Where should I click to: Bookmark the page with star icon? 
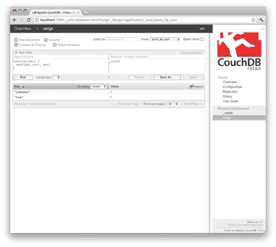pos(253,20)
